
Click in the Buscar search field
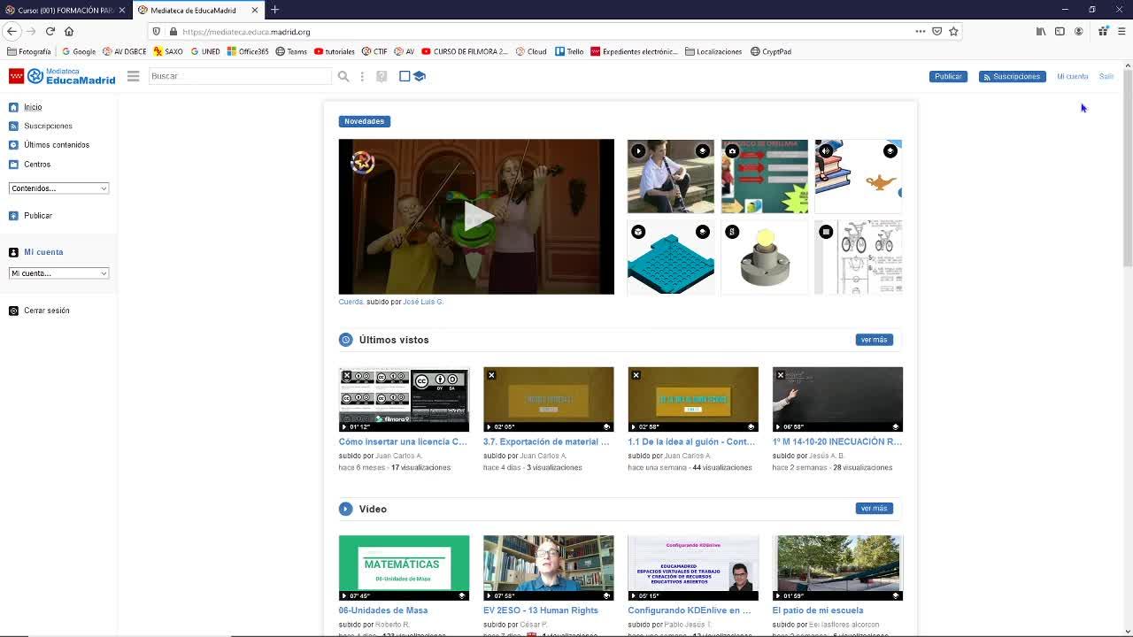[x=239, y=76]
